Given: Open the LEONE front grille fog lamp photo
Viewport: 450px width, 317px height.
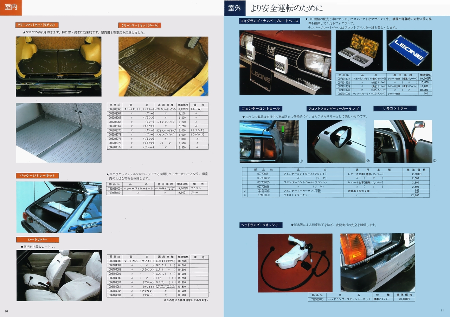Looking at the screenshot, I should coord(285,63).
